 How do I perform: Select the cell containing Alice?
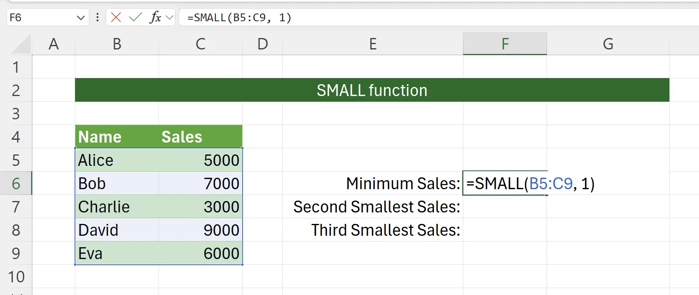tap(117, 160)
